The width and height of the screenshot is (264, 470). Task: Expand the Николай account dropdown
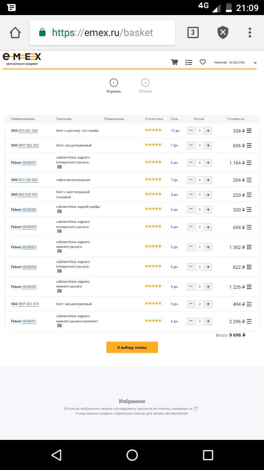pos(255,63)
